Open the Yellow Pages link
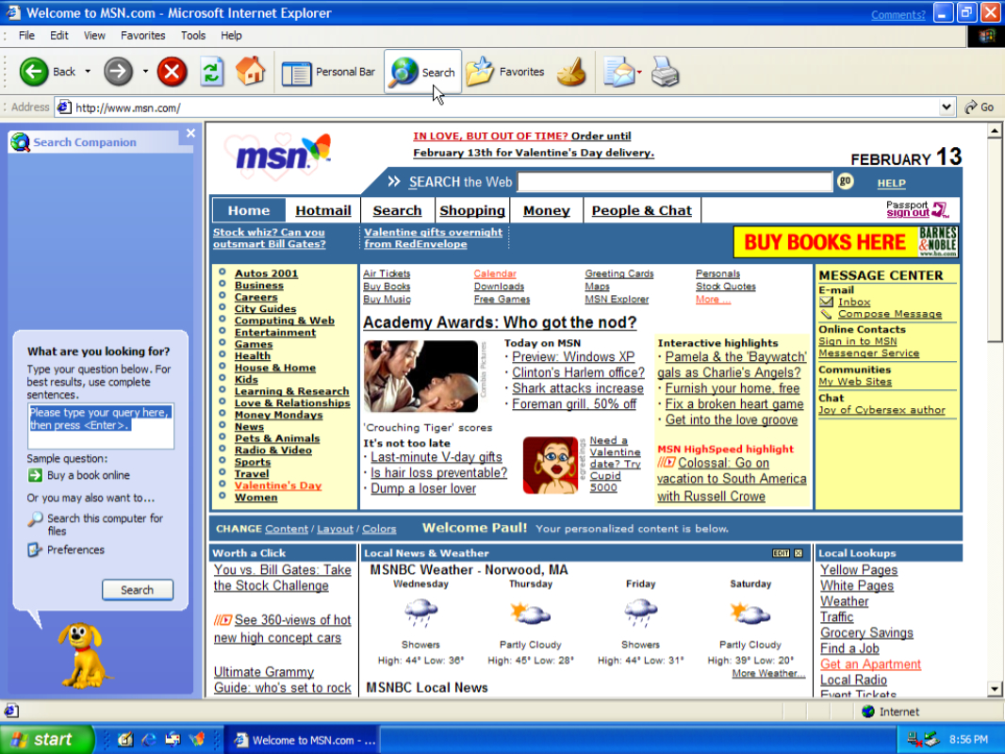Image resolution: width=1005 pixels, height=754 pixels. 858,570
